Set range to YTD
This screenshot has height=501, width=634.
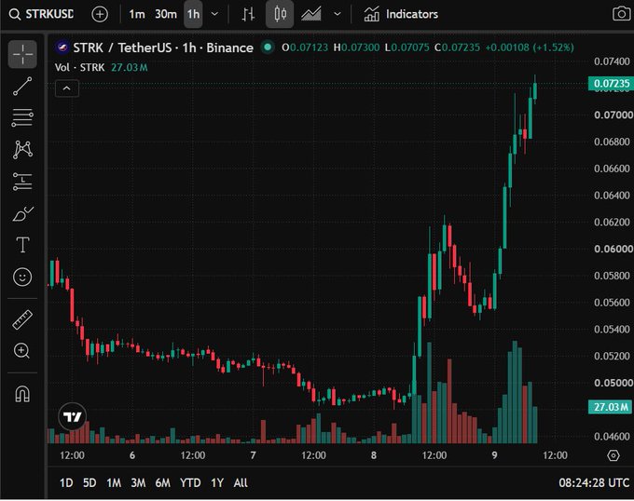tap(190, 482)
